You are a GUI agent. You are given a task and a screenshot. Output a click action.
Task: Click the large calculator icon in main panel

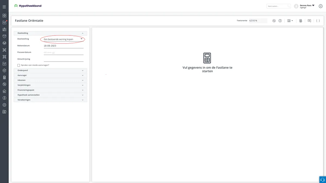point(207,58)
